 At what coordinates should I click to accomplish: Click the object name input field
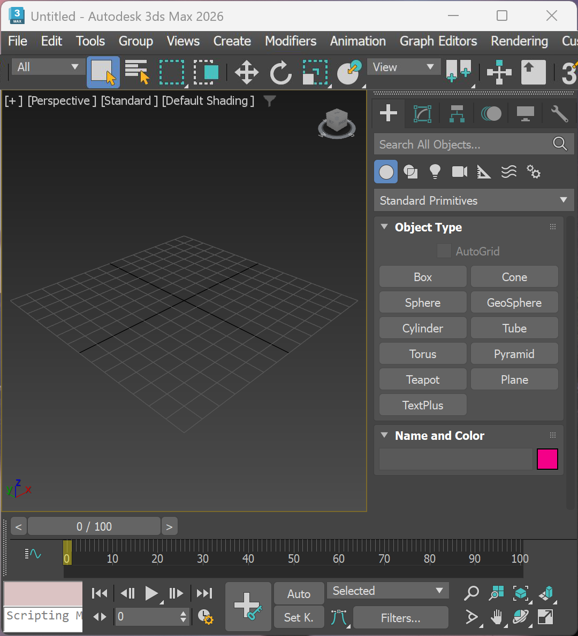pyautogui.click(x=456, y=459)
